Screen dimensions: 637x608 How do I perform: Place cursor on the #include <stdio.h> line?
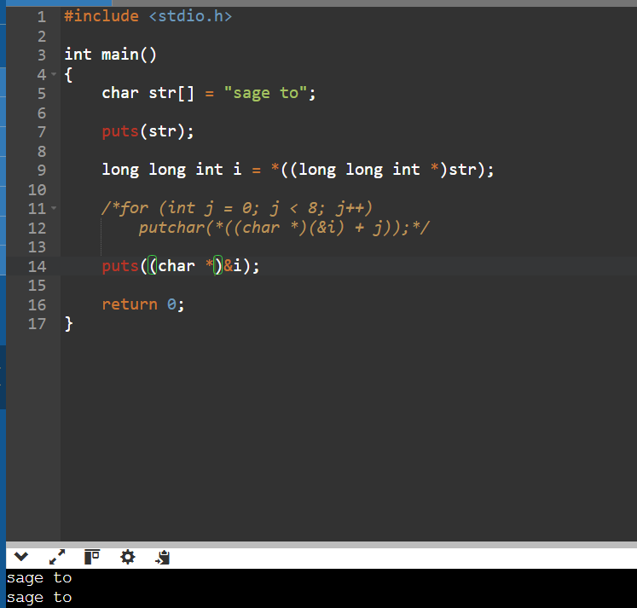click(148, 16)
